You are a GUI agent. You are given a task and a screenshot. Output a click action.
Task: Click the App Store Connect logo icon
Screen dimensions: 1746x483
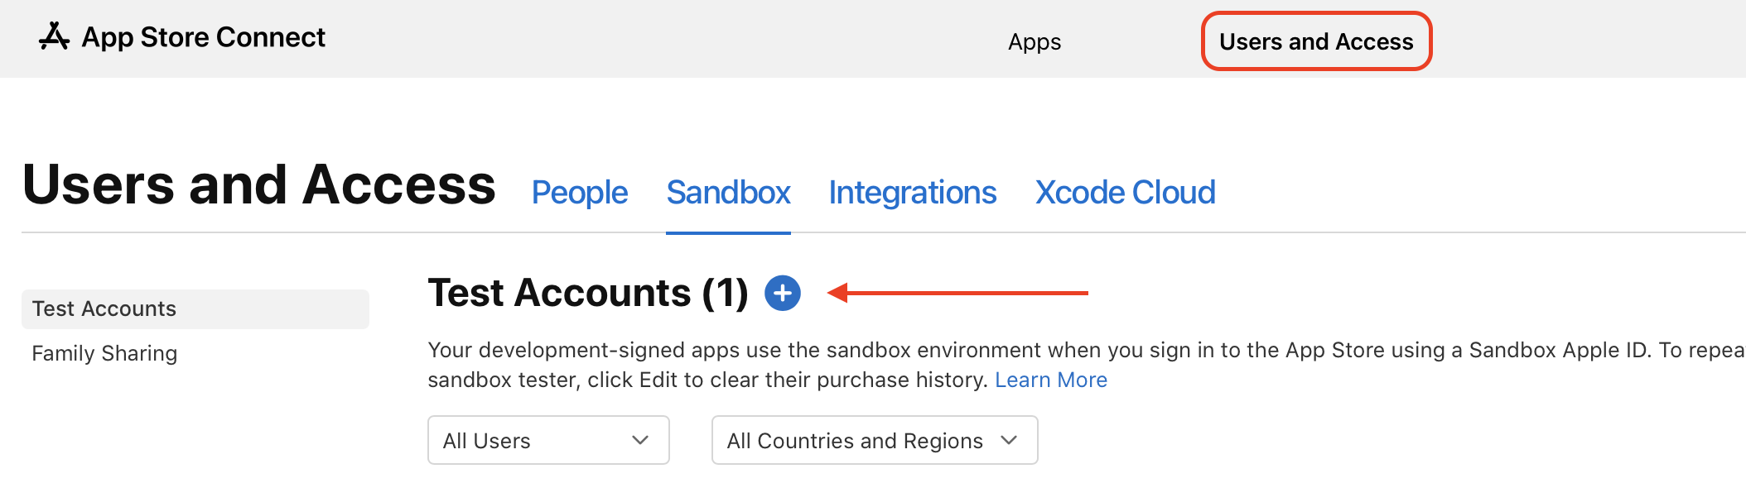tap(55, 37)
